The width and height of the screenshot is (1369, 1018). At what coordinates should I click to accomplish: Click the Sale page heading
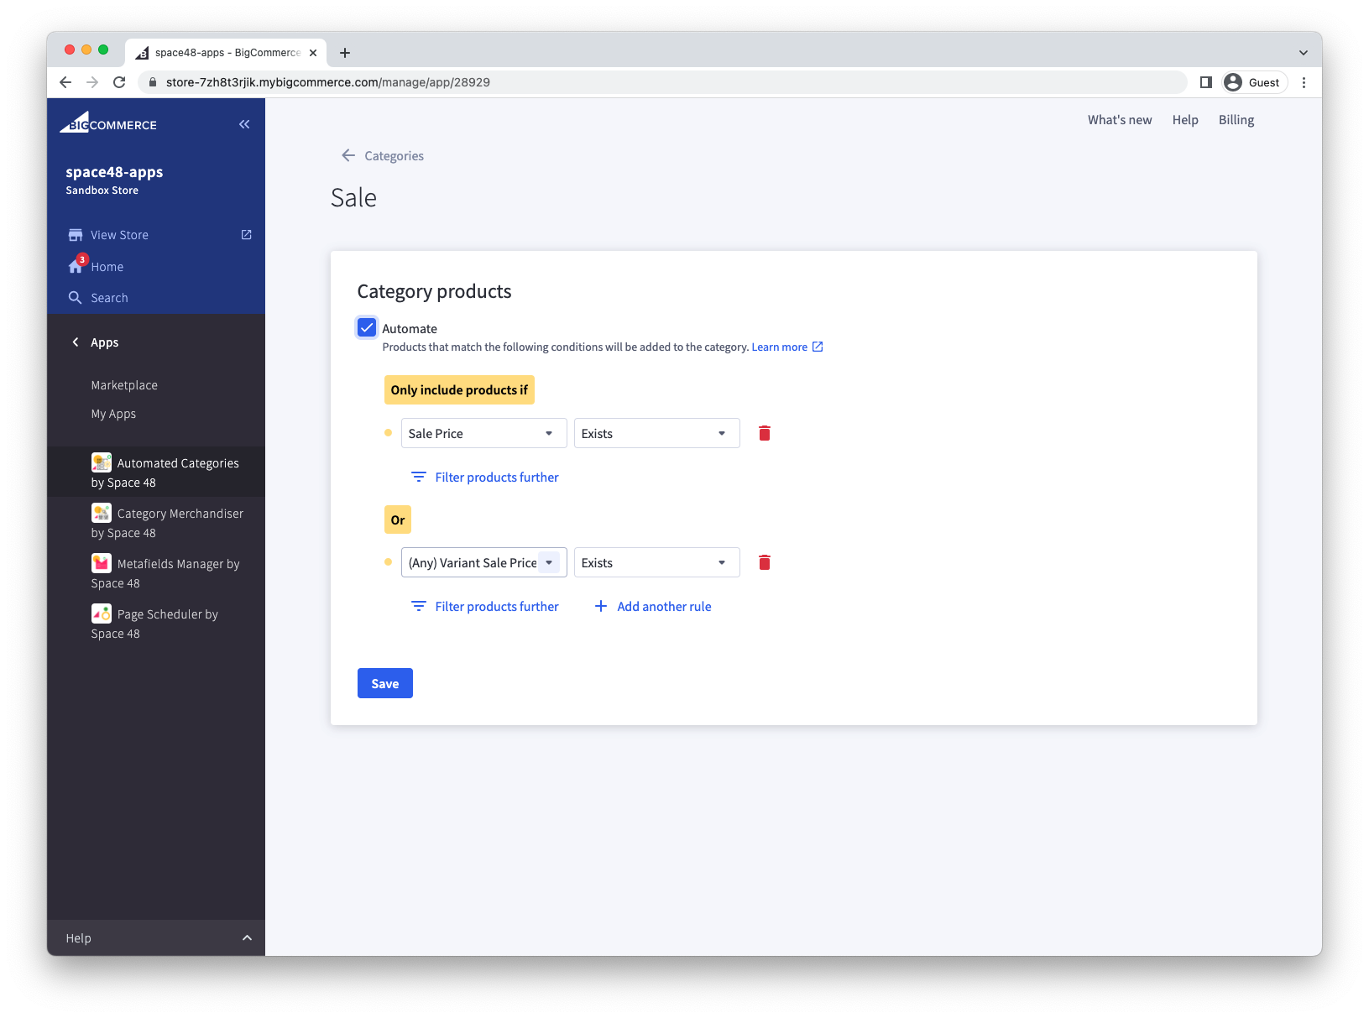pyautogui.click(x=353, y=197)
